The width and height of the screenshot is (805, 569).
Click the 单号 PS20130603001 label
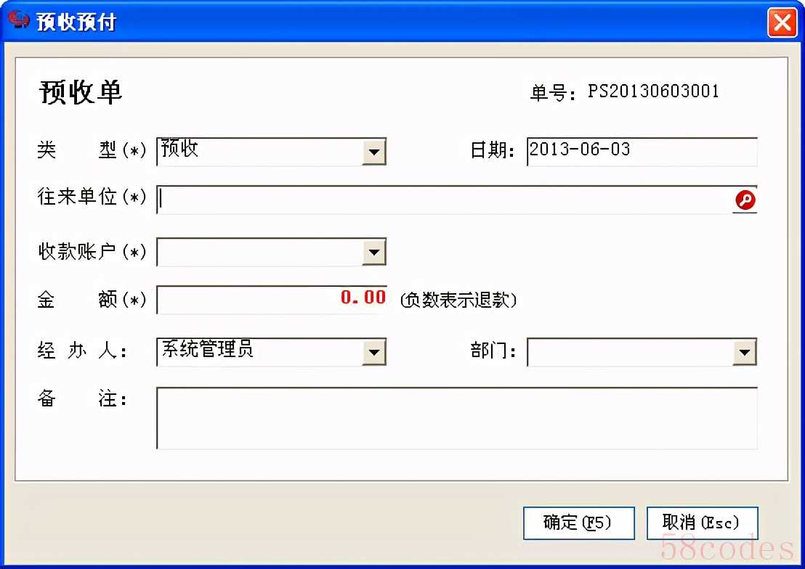(x=624, y=92)
